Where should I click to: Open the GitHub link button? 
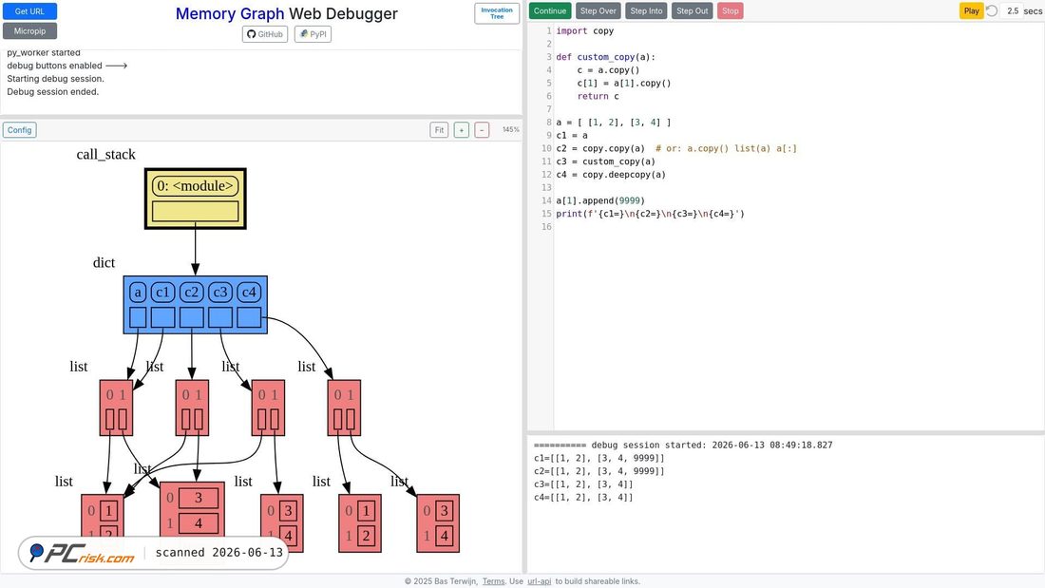click(x=265, y=34)
